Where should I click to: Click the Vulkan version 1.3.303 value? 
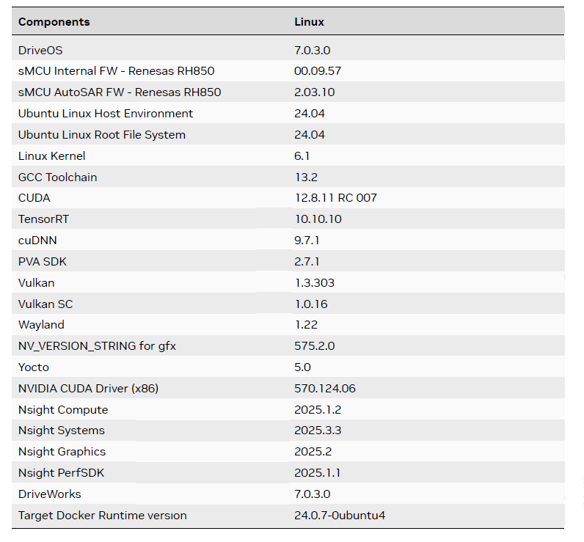(315, 283)
